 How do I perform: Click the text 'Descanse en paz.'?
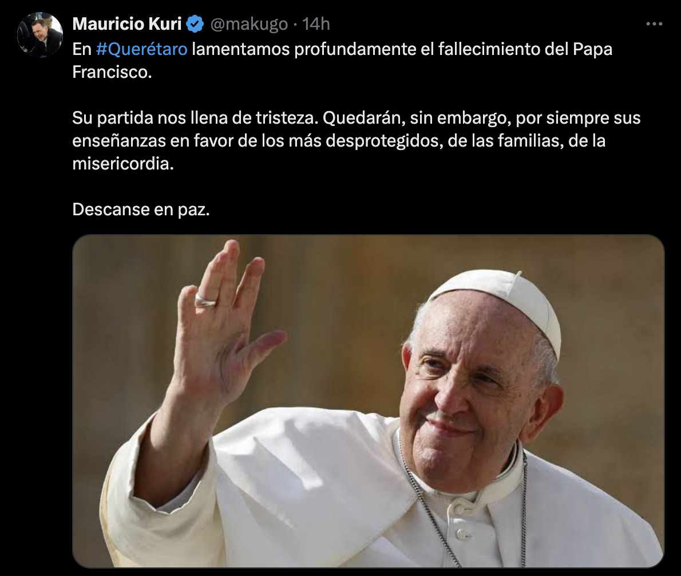click(x=141, y=210)
